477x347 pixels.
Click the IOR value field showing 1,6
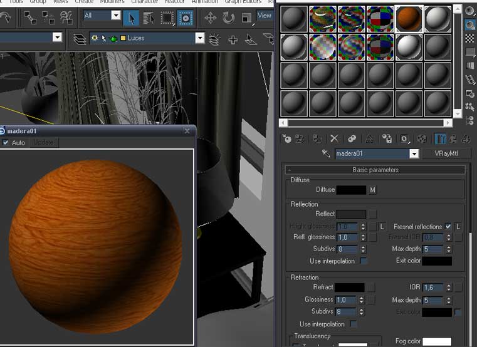[434, 287]
